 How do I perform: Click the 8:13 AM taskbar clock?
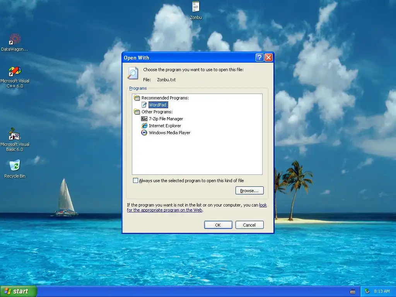coord(382,291)
